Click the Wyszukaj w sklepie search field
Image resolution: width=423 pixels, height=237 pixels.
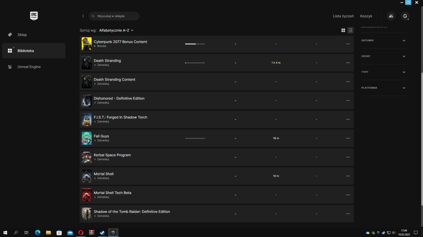[x=114, y=16]
